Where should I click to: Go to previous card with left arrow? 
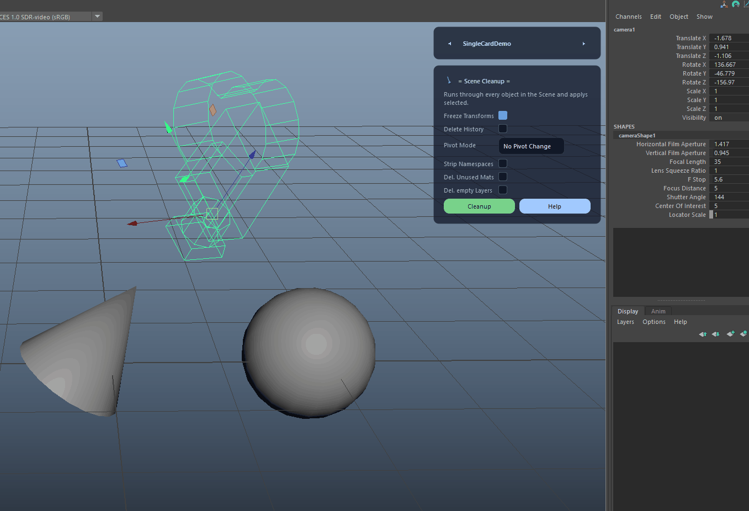click(x=449, y=44)
